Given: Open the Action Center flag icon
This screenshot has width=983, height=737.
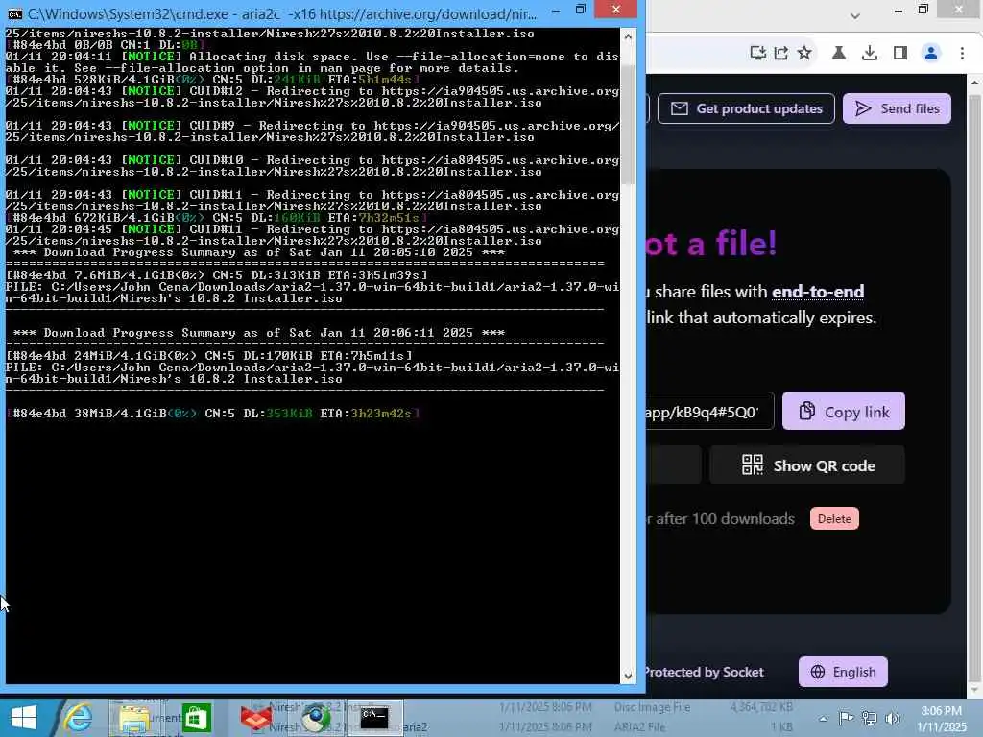Looking at the screenshot, I should (x=846, y=718).
